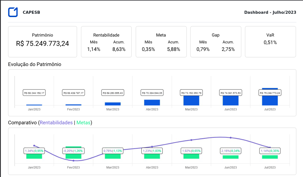
Task: Click the Jul/2023 patrimônio bar
Action: point(270,100)
